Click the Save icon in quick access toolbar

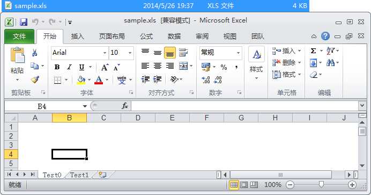(24, 22)
